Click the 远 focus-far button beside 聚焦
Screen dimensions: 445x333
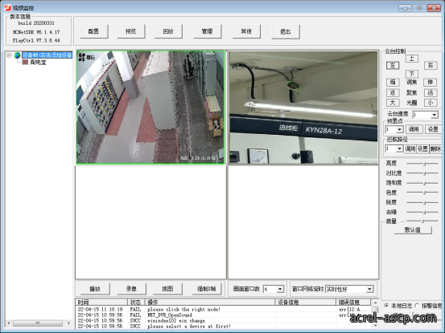point(431,93)
